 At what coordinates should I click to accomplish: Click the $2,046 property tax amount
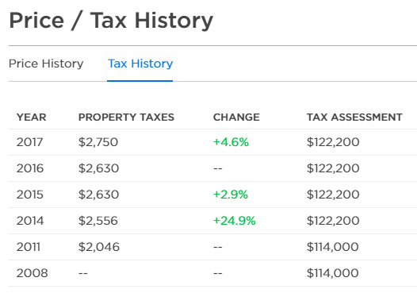[x=99, y=247]
